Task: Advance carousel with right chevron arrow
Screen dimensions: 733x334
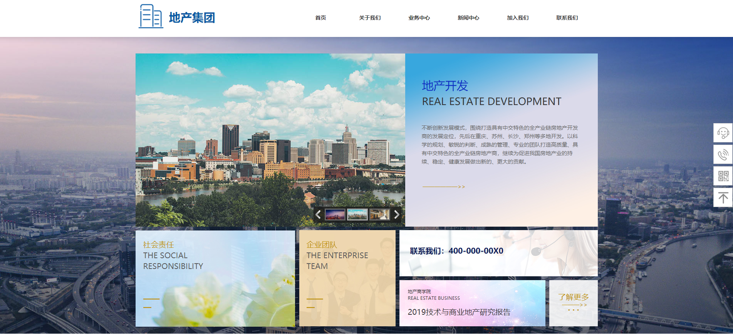Action: pyautogui.click(x=396, y=215)
